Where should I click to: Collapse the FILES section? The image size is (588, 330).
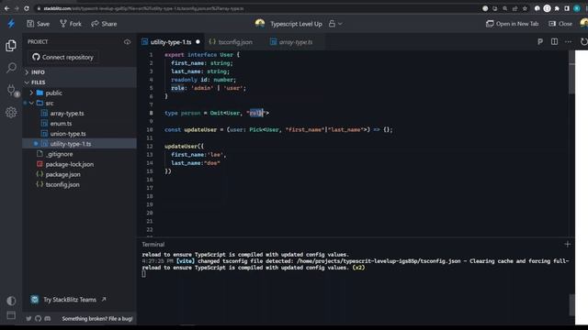pos(79,82)
